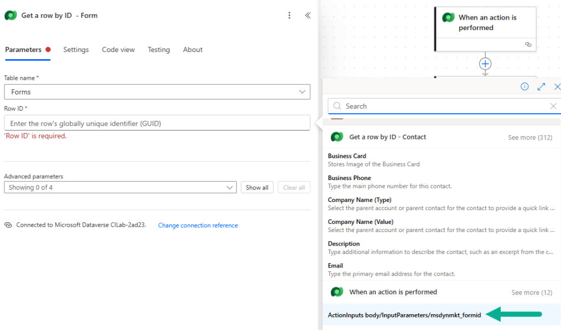Click into the Row ID input field
Viewport: 561px width, 330px height.
coord(157,123)
